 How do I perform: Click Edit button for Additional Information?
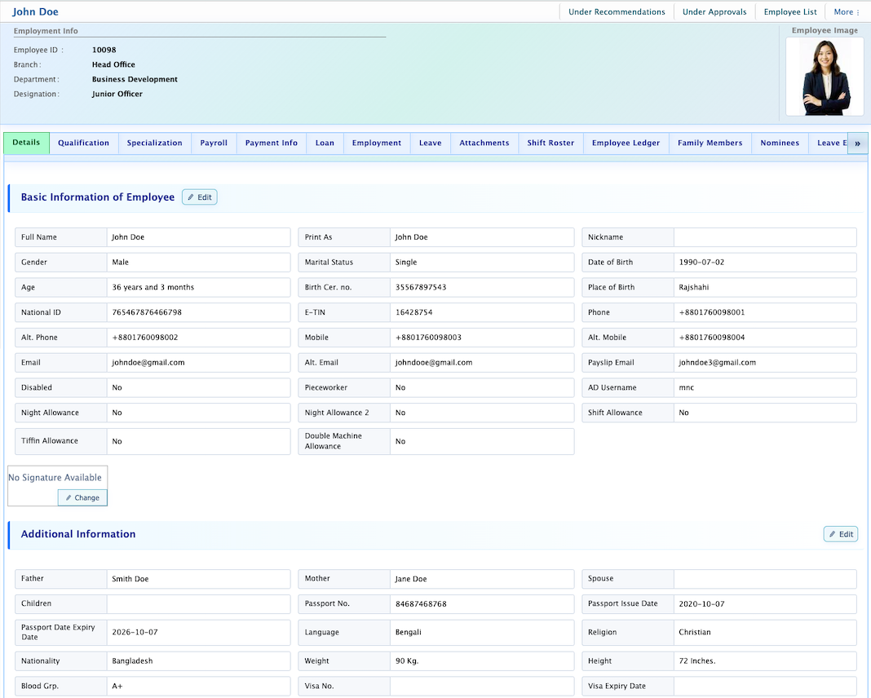841,534
